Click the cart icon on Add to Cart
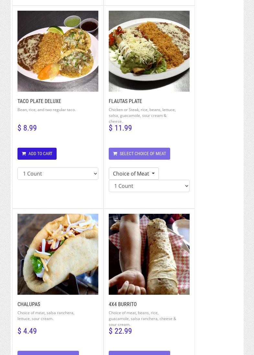The image size is (254, 355). [x=24, y=154]
